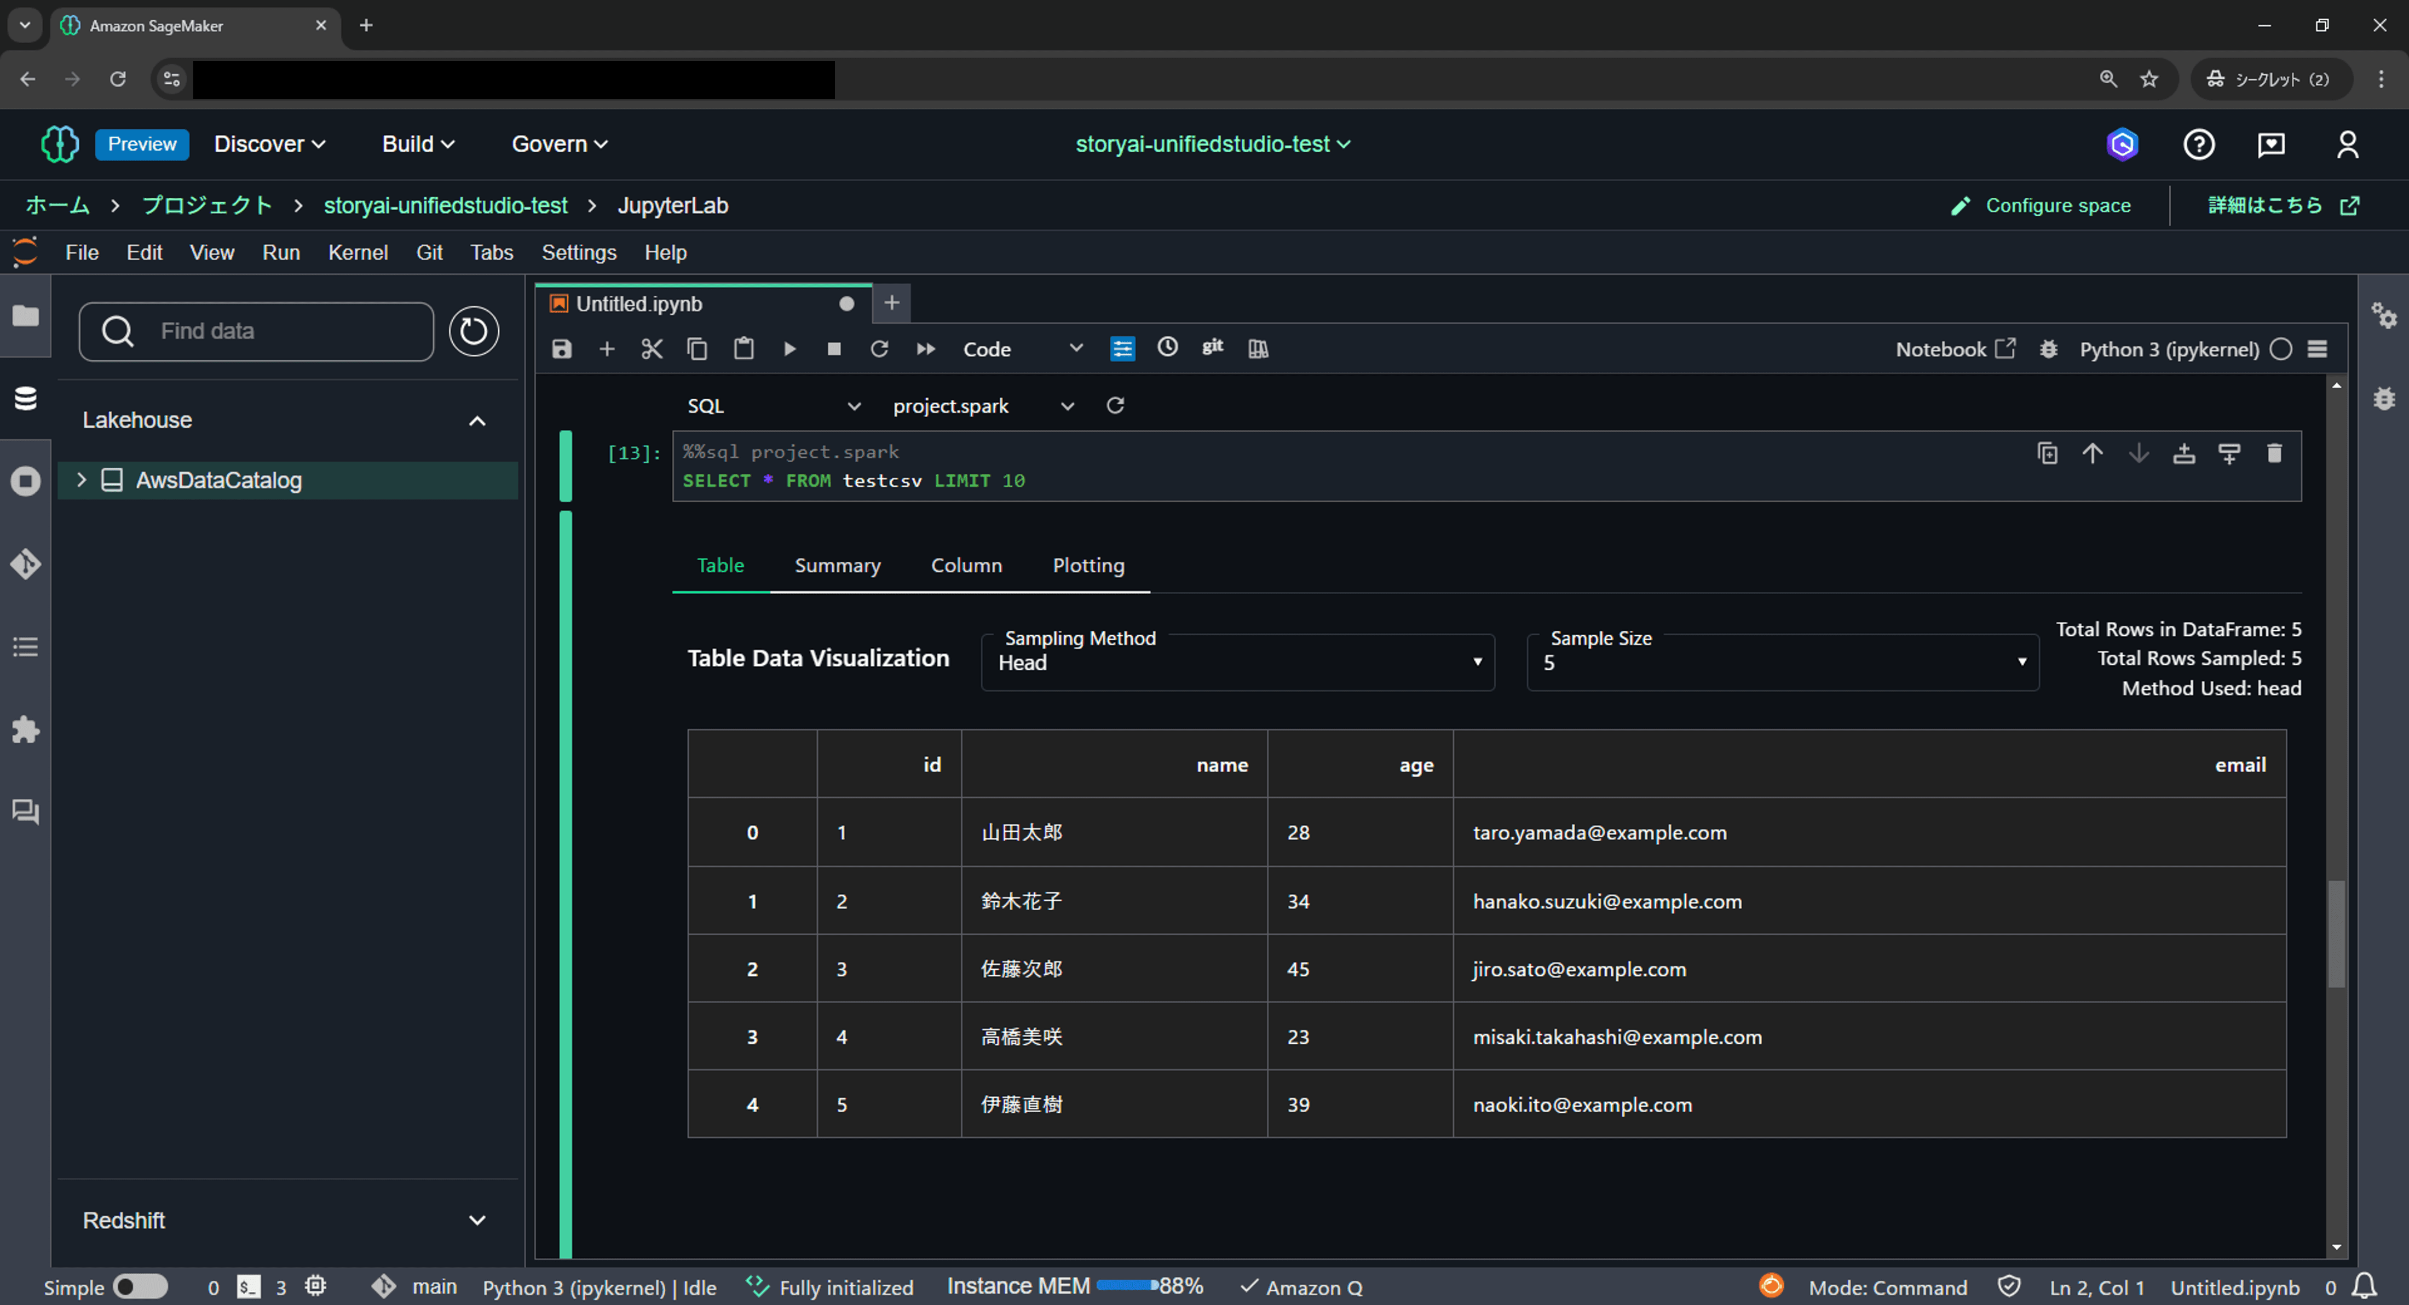The height and width of the screenshot is (1305, 2409).
Task: Expand the AwsDataCatalog tree node
Action: click(x=82, y=480)
